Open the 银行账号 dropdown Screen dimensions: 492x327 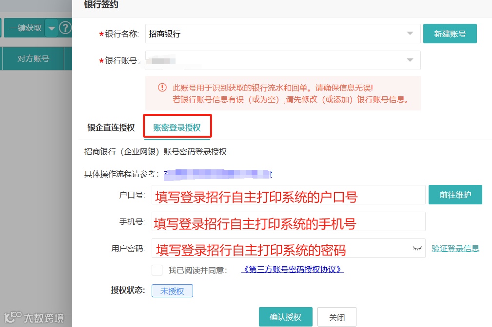point(283,60)
